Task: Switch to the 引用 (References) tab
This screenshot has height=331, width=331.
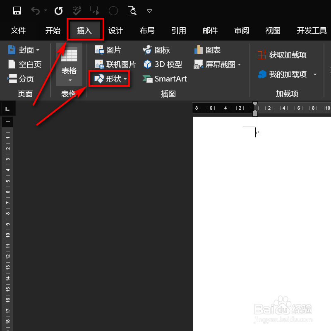Action: 179,31
